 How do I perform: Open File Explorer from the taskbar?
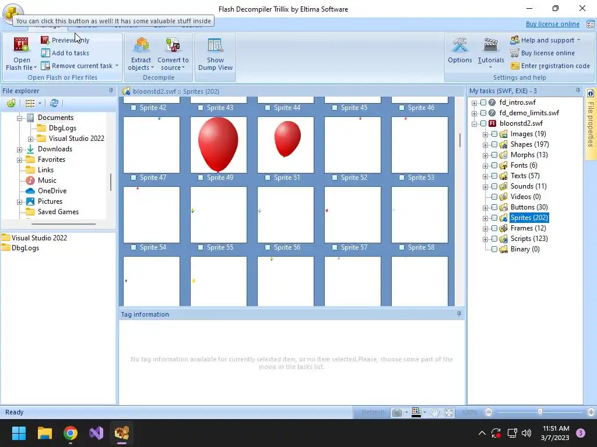pos(44,433)
